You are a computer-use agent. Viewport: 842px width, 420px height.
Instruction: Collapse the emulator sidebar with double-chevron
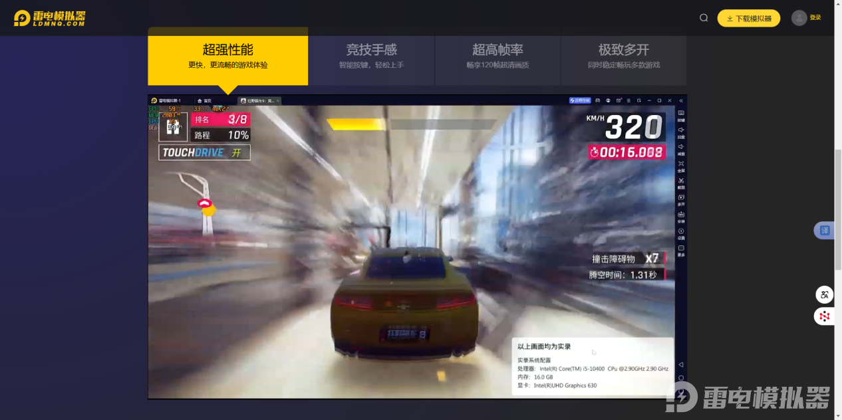681,100
